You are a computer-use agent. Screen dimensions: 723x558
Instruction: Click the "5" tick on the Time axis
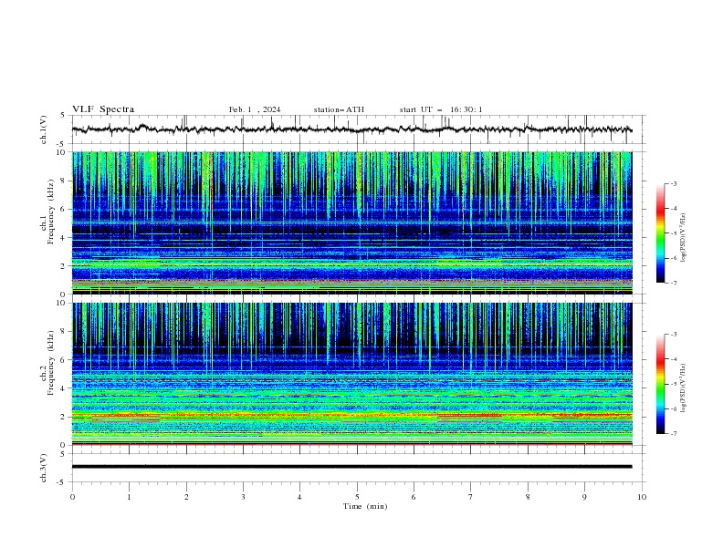click(357, 497)
